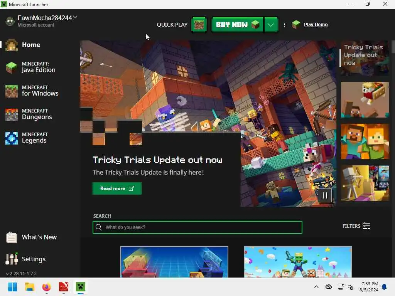Click the Quick Play block icon button

click(x=199, y=24)
